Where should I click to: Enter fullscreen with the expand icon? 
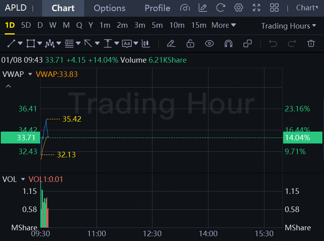click(256, 8)
